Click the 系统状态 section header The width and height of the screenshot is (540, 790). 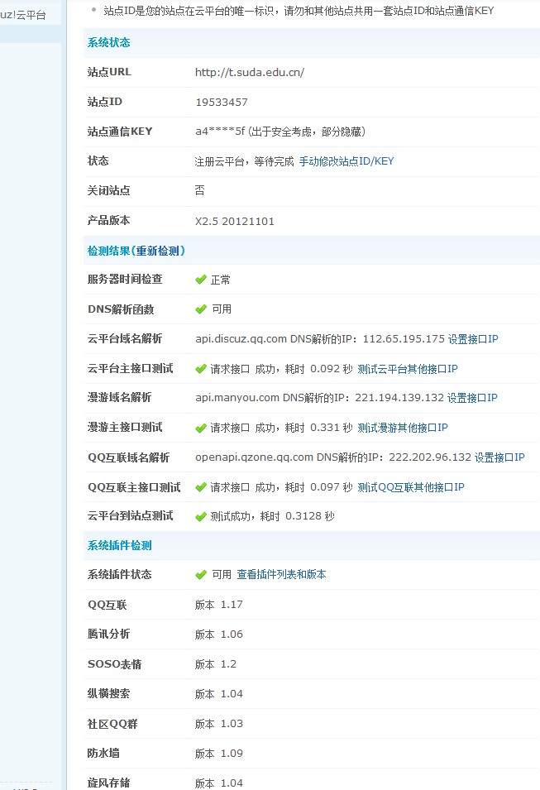pos(109,43)
